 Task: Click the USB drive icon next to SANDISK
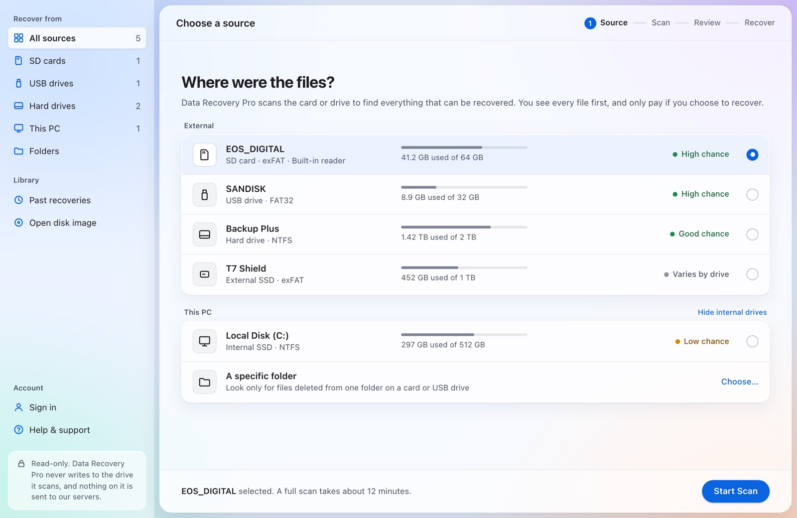click(204, 194)
